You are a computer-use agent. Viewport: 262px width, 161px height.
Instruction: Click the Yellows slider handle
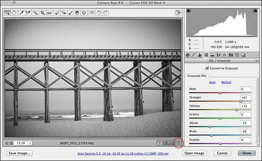(237, 110)
